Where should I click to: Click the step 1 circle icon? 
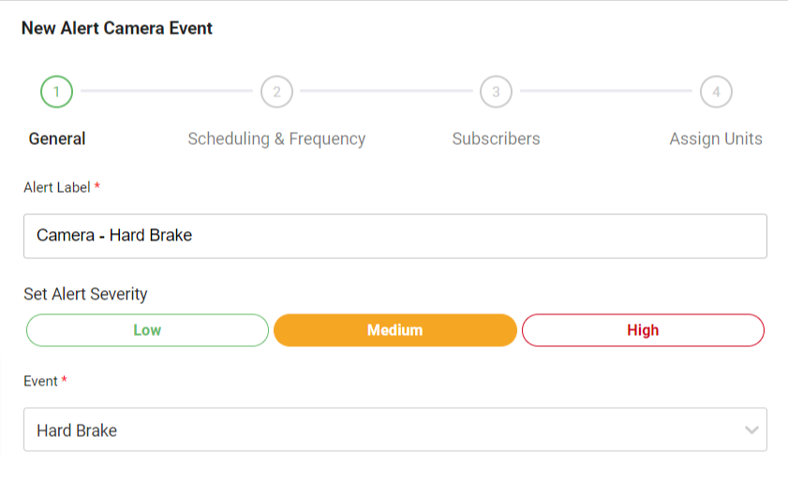(x=57, y=92)
